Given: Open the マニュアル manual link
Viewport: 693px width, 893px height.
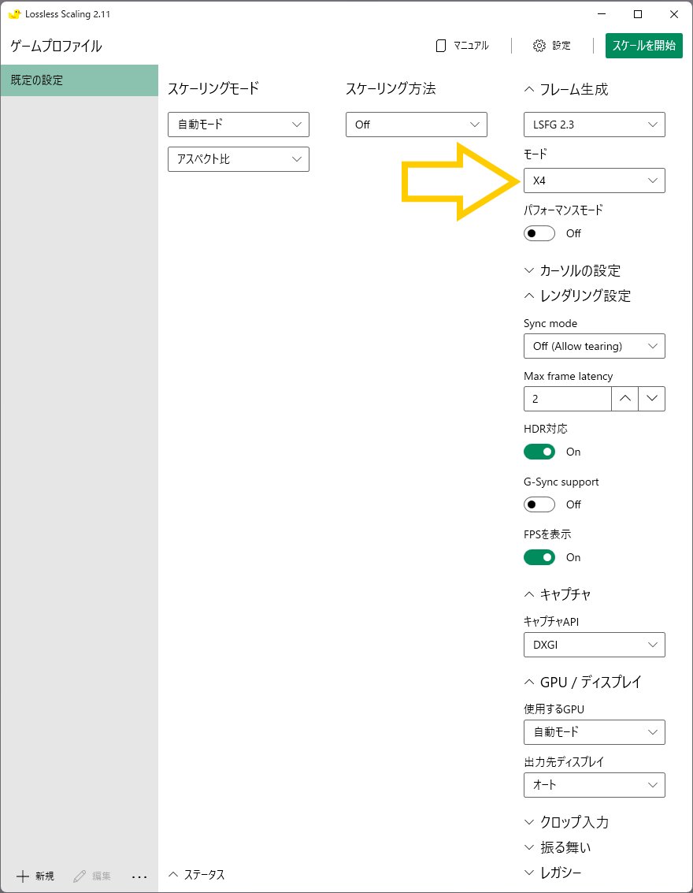Looking at the screenshot, I should pos(462,46).
